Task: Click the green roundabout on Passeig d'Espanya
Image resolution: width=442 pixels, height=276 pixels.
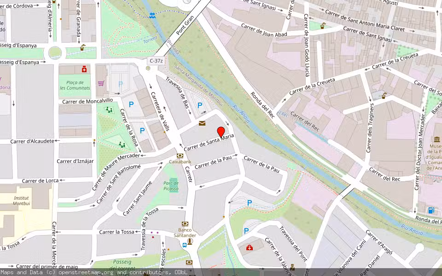Action: pos(55,52)
